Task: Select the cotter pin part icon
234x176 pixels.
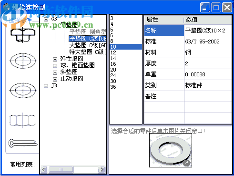Action: [23, 143]
